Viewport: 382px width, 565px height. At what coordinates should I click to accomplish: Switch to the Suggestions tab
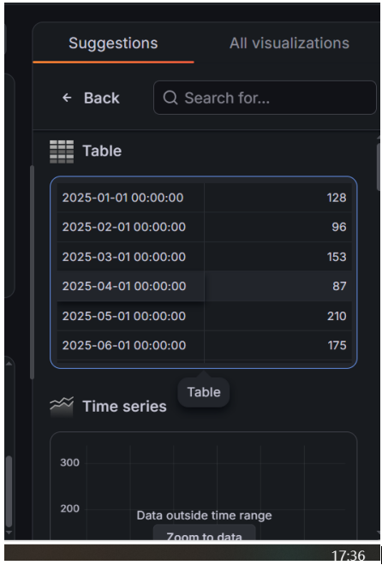[113, 44]
